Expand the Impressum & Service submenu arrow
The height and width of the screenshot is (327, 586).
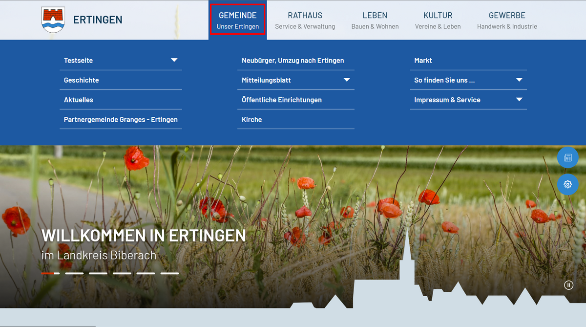pyautogui.click(x=519, y=100)
